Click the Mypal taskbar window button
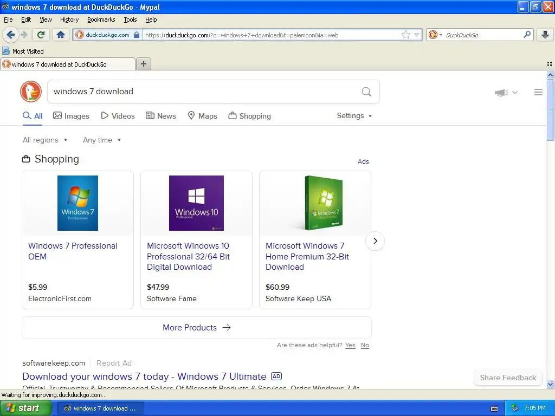This screenshot has height=416, width=555. tap(100, 408)
